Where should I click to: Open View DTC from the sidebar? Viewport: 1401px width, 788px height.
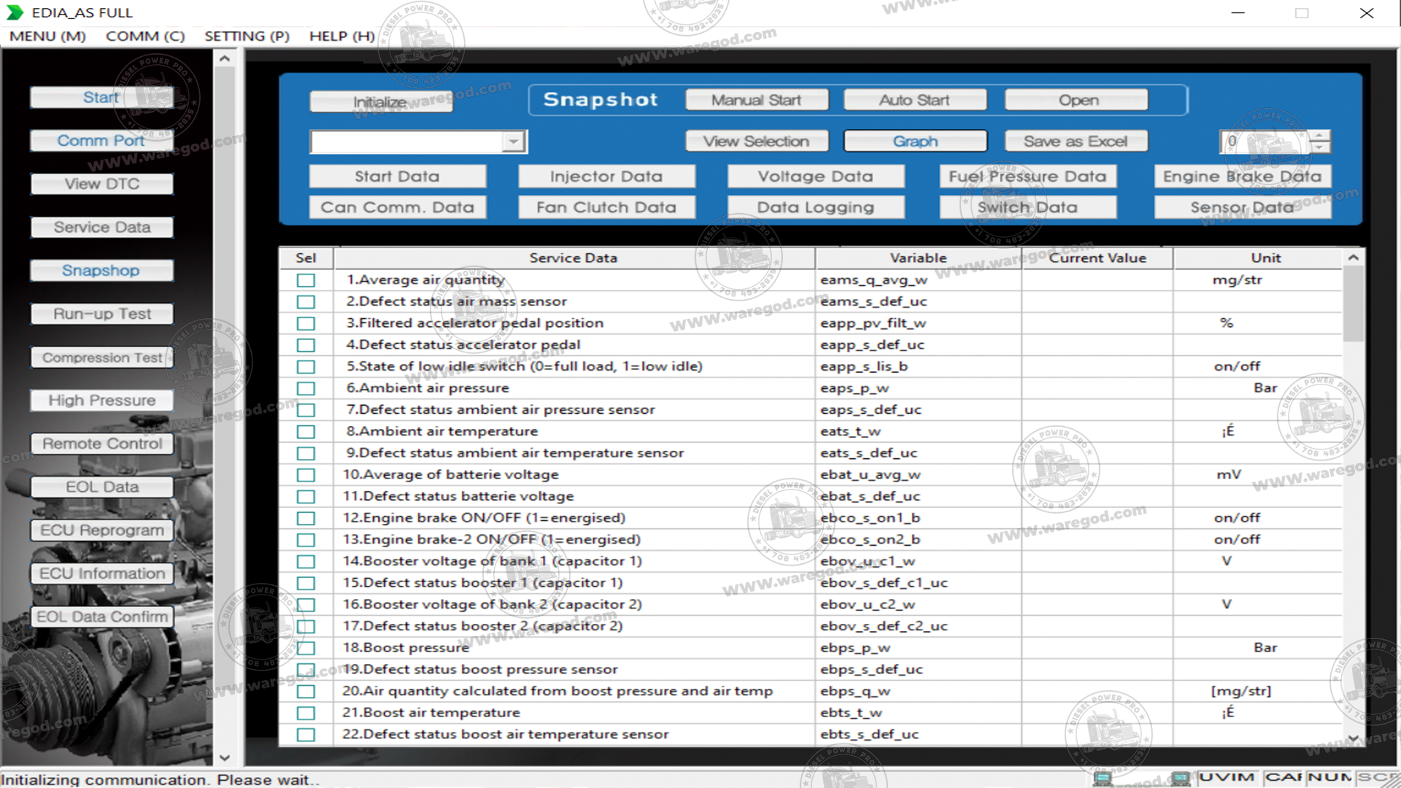(101, 184)
